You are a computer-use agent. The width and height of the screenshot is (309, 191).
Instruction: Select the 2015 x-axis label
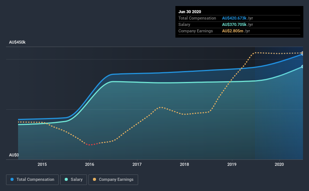(x=42, y=164)
